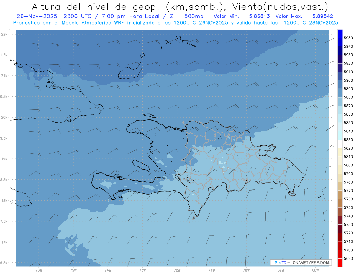354x274 pixels.
Task: Click the 69W longitude axis label
Action: 281,270
